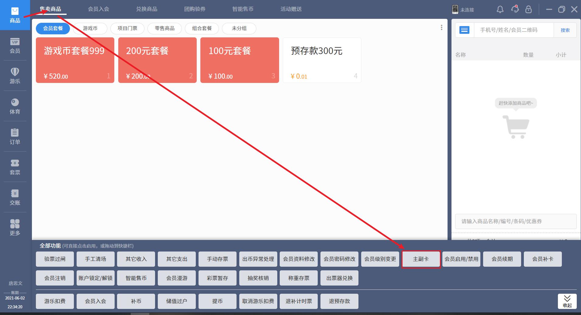Click the 补币 quick bar button
581x315 pixels.
click(136, 301)
